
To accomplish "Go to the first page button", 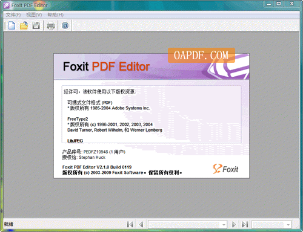I will point(130,224).
